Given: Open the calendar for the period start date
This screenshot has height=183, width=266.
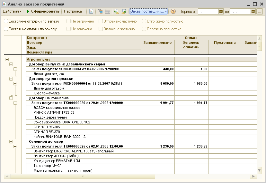Looking at the screenshot, I should click(x=221, y=12).
